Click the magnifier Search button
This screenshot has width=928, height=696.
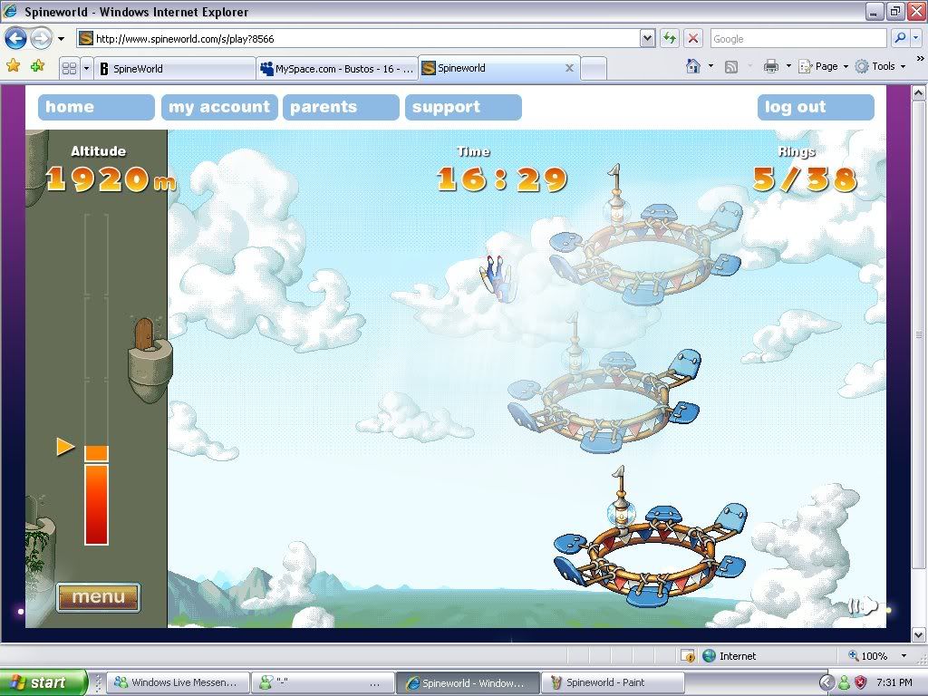pos(900,38)
